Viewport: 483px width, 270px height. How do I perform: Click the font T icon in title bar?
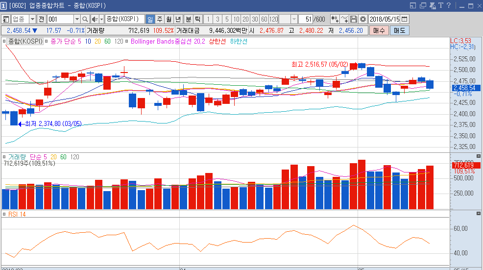pyautogui.click(x=440, y=5)
